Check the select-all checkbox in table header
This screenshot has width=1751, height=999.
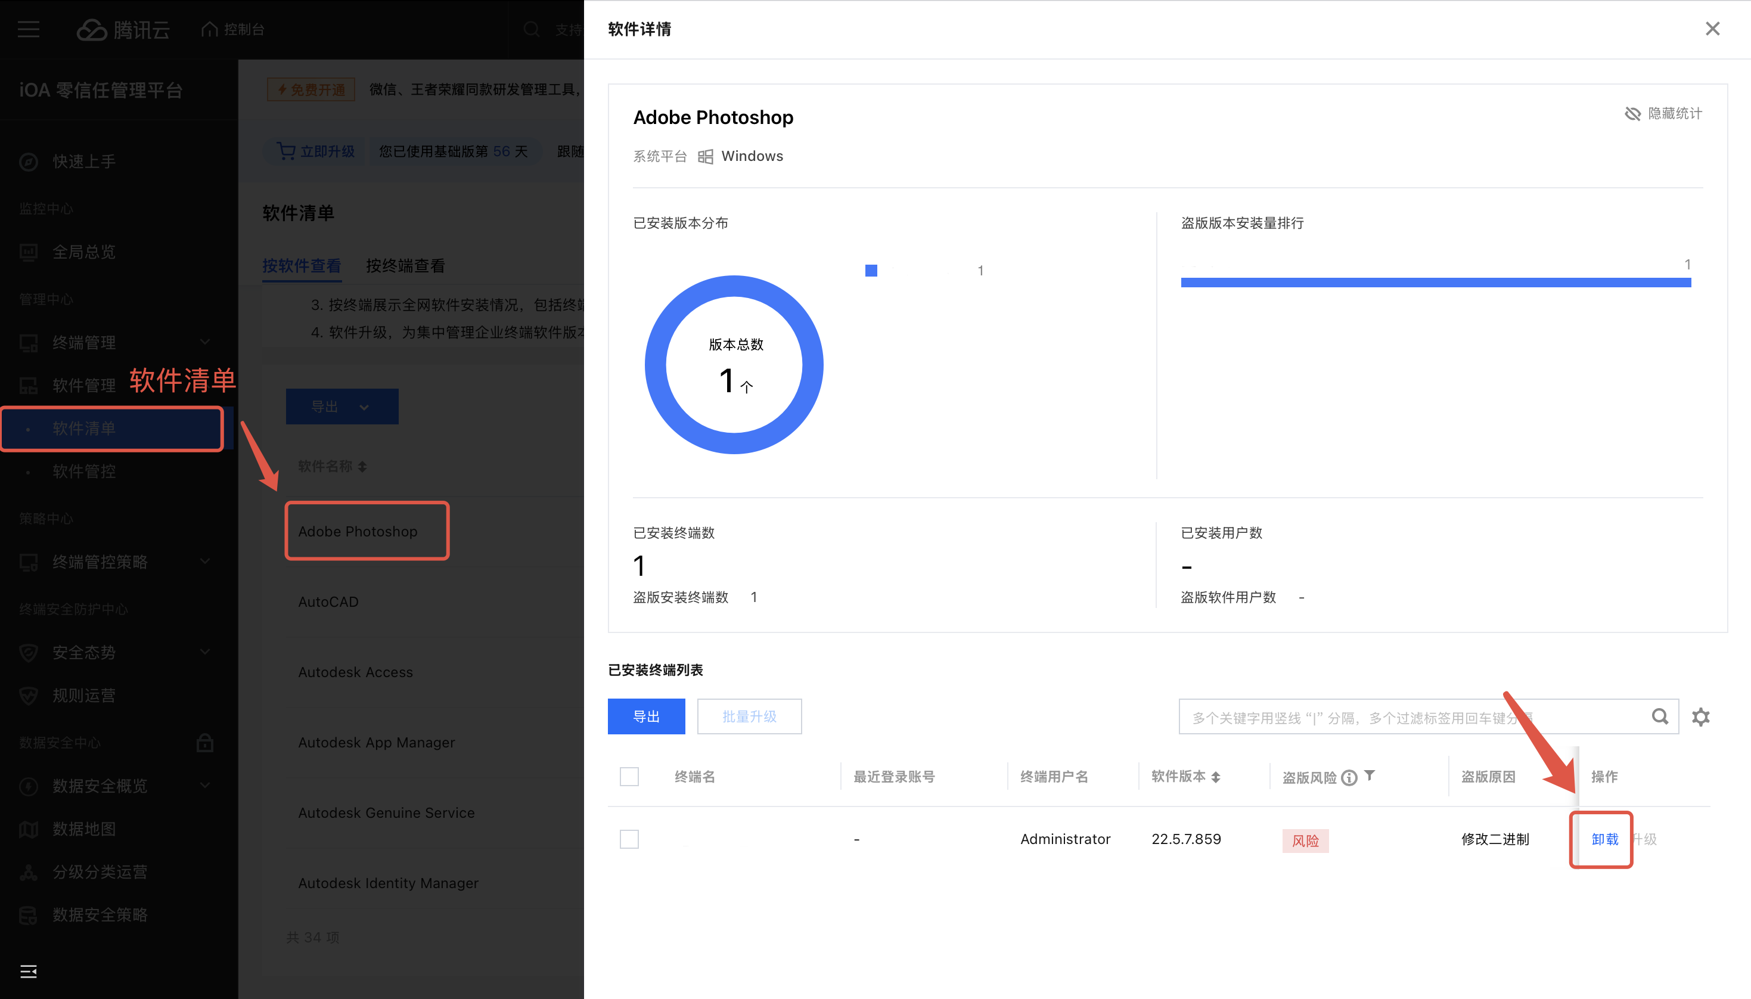[629, 777]
